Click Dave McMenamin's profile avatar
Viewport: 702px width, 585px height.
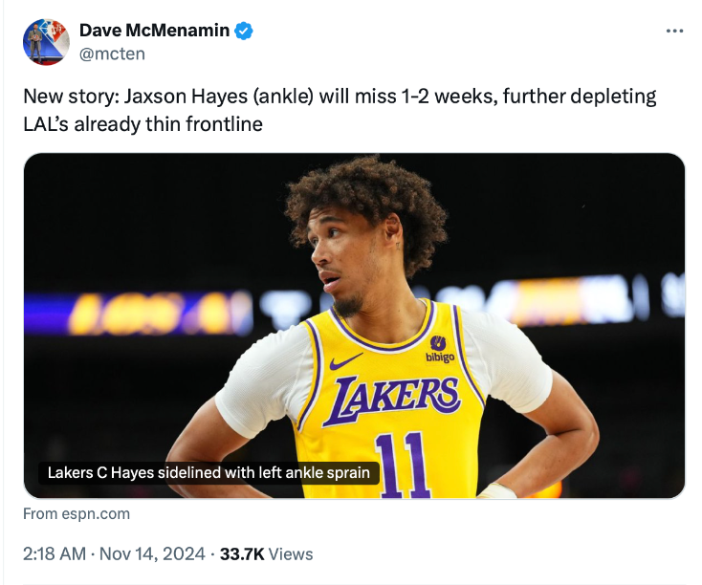click(47, 42)
